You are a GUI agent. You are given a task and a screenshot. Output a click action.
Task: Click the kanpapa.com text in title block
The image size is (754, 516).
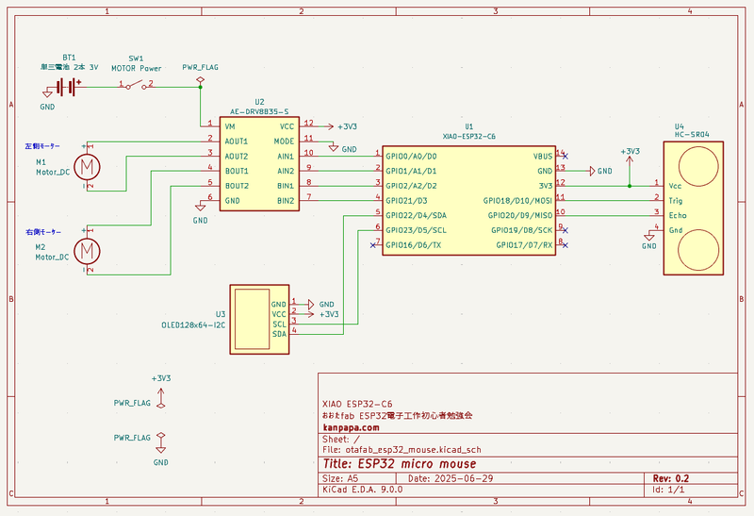345,426
